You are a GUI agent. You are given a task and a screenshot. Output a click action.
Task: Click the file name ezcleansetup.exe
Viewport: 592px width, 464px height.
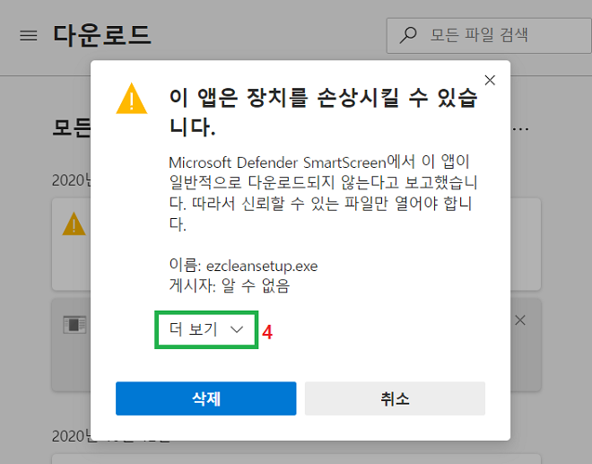pyautogui.click(x=262, y=267)
